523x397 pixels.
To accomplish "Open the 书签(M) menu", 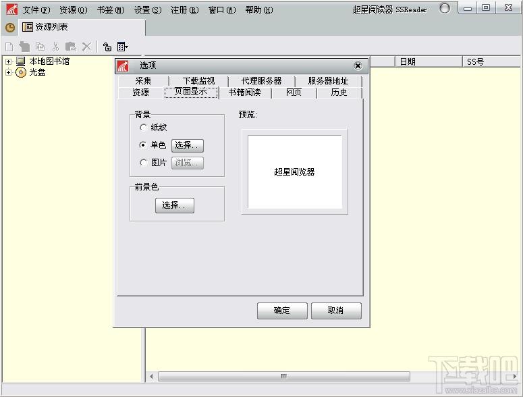I will [111, 10].
